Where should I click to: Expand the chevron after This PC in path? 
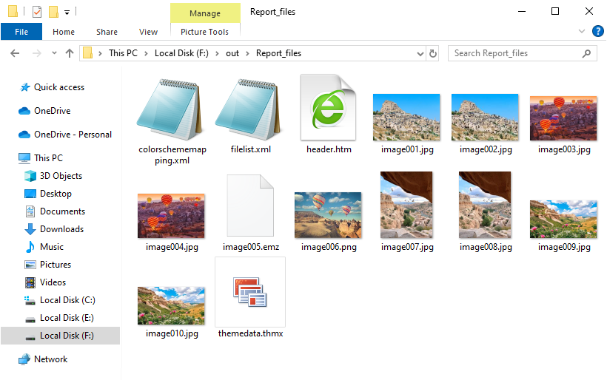coord(146,54)
